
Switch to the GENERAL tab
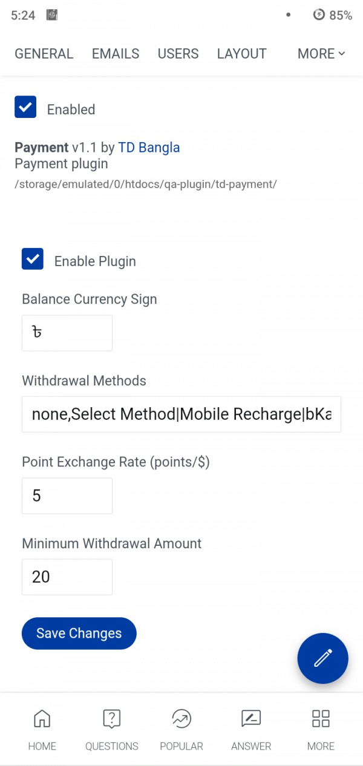44,54
